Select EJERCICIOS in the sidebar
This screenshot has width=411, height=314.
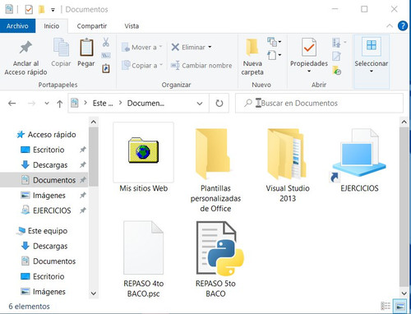click(x=52, y=210)
